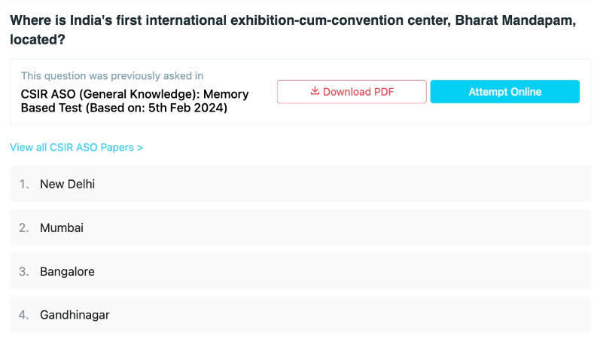The width and height of the screenshot is (597, 342).
Task: Click the chevron after CSIR ASO Papers
Action: 140,148
